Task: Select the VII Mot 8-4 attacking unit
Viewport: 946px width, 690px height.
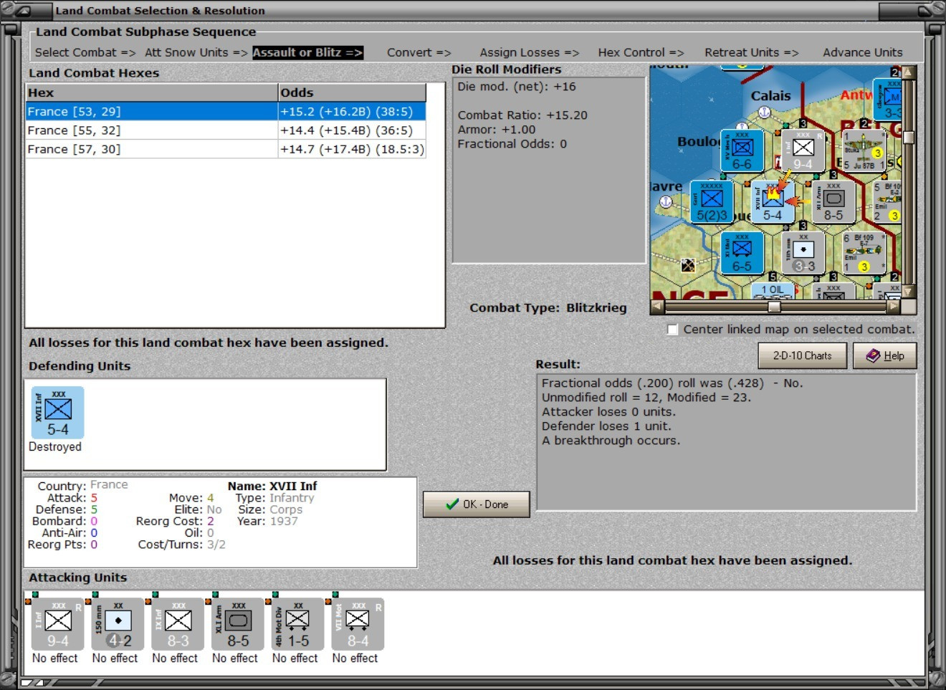Action: (358, 624)
